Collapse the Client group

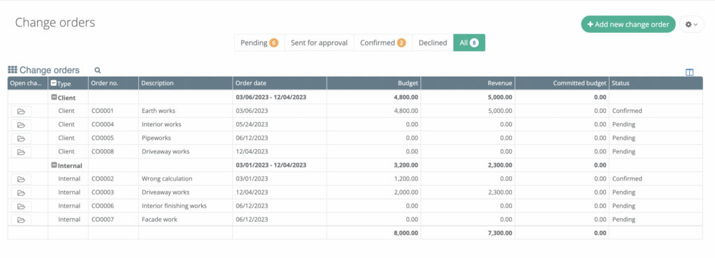(54, 98)
